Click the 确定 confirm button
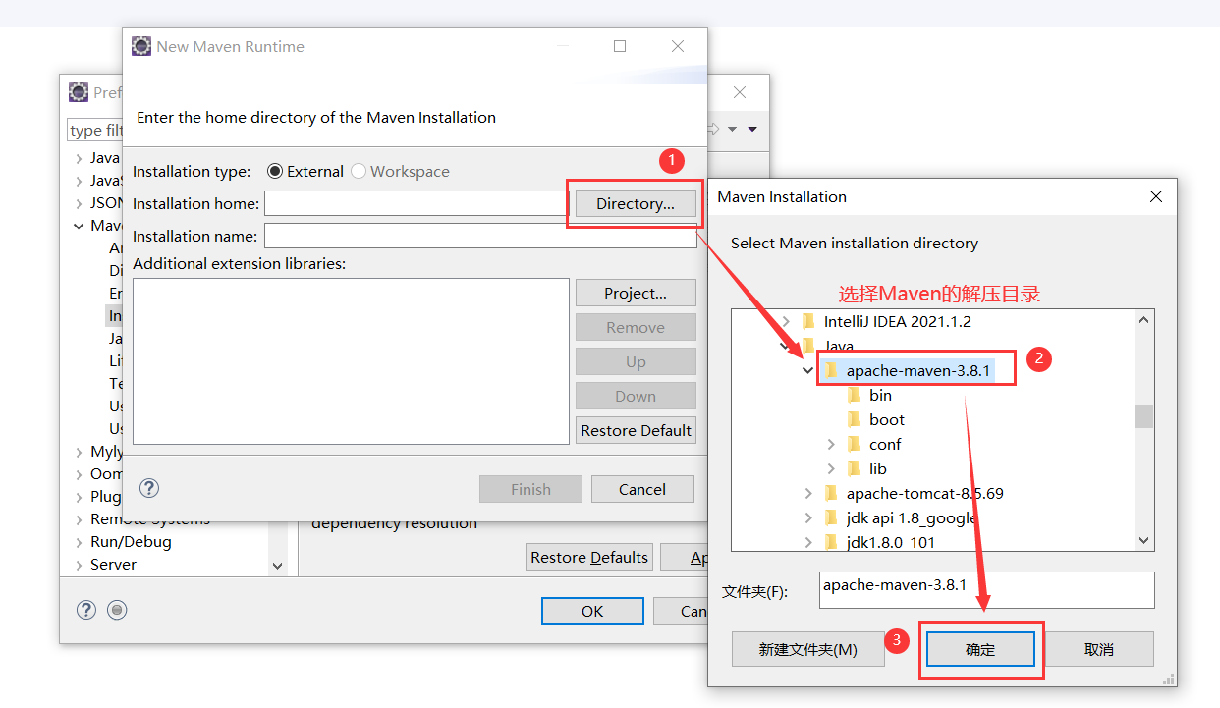 [x=980, y=649]
